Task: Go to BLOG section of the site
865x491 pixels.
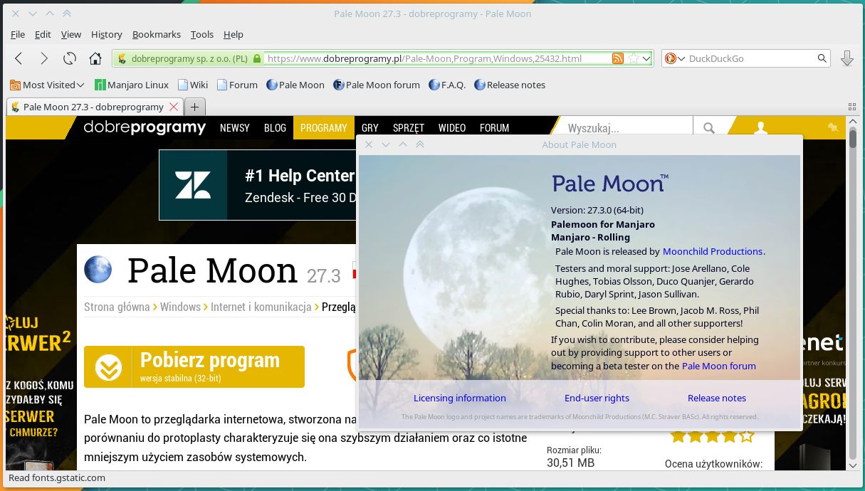Action: 275,128
